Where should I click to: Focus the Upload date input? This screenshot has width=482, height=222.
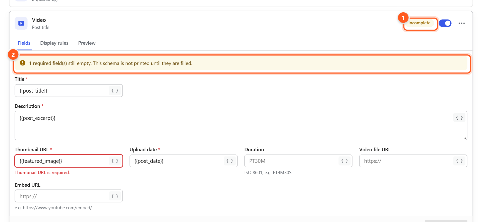click(x=183, y=161)
